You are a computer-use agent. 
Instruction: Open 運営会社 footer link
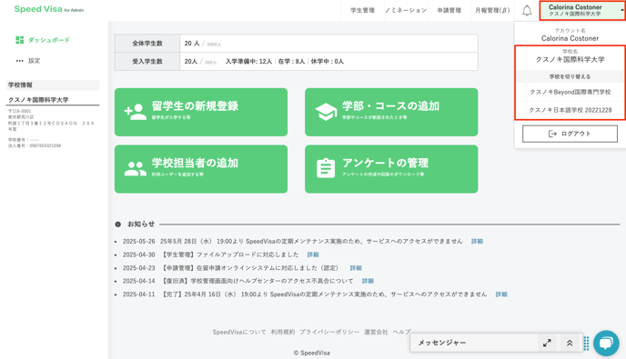pyautogui.click(x=376, y=332)
